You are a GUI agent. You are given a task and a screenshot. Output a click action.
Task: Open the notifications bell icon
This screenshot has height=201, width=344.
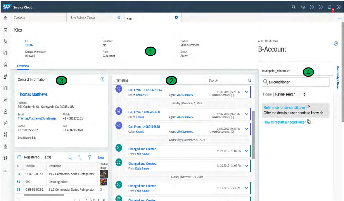330,7
